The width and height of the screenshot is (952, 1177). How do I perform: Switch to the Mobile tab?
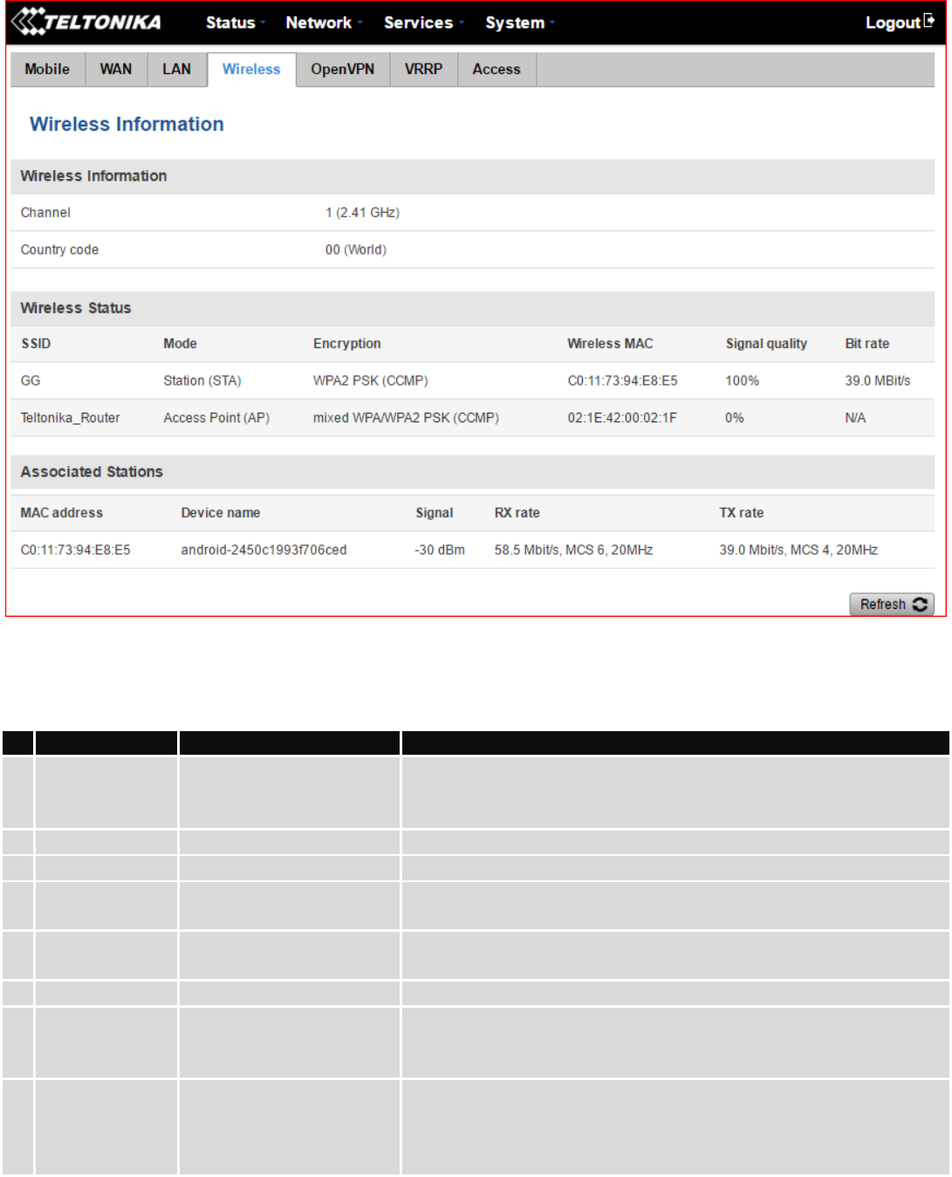click(x=47, y=69)
